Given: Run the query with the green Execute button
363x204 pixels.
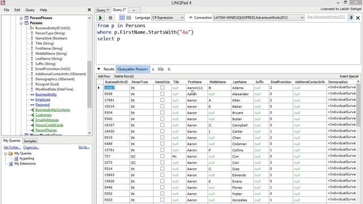Looking at the screenshot, I should pos(100,18).
